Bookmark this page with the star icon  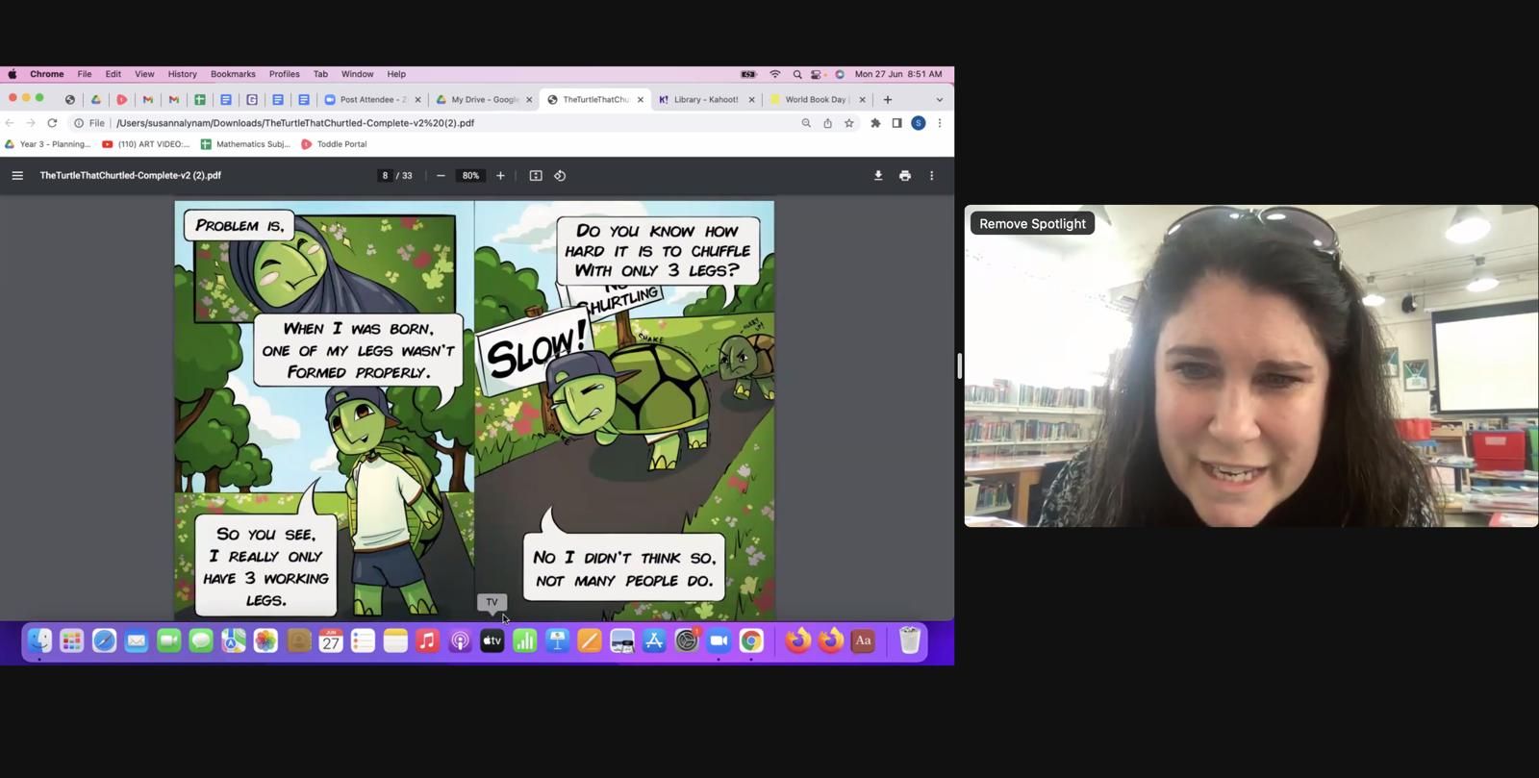point(849,123)
